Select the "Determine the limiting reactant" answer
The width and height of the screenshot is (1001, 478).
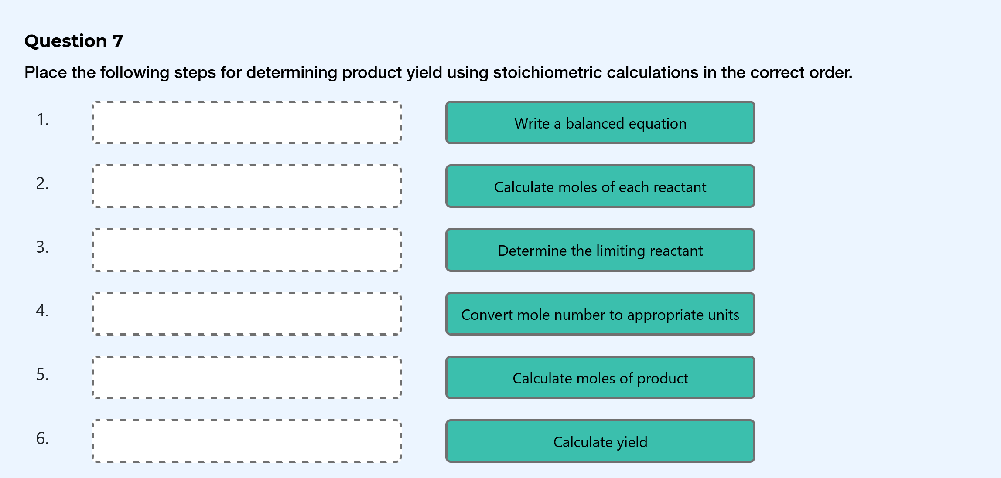[600, 250]
